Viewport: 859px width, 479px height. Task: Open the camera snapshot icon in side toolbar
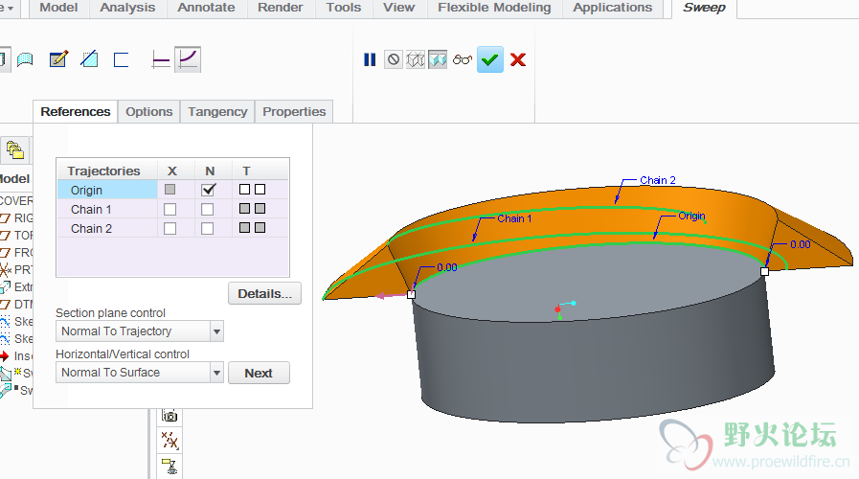(170, 416)
